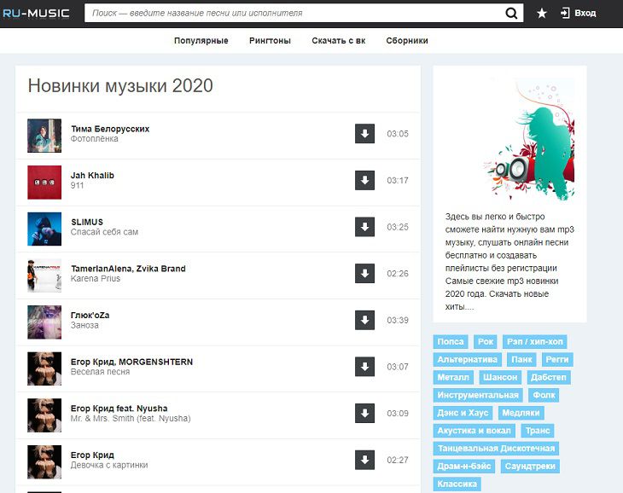Open the Драм-н-бэйс genre
The height and width of the screenshot is (493, 623).
(463, 467)
